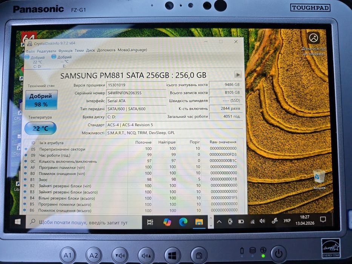Viewport: 352px width, 264px height.
Task: Click the CrystalDiskInfo title bar icon
Action: [x=29, y=44]
